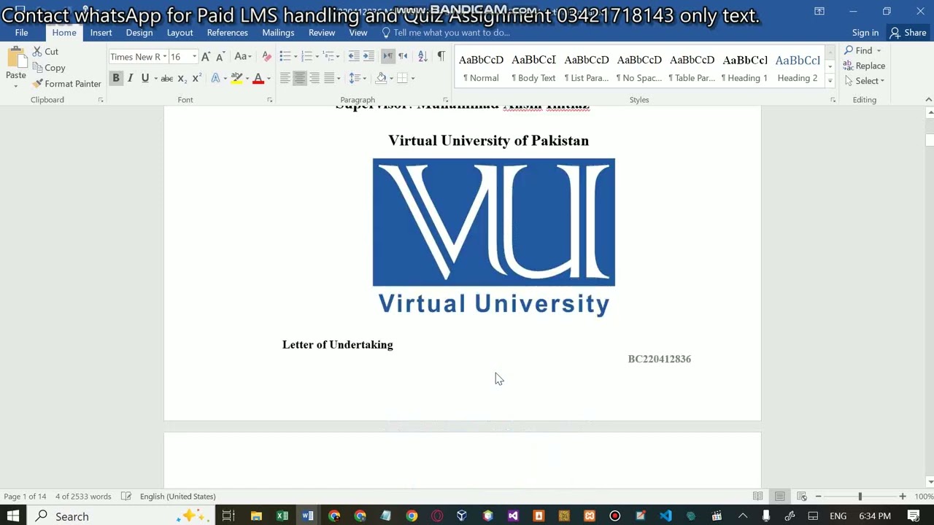This screenshot has height=525, width=934.
Task: Set right-to-left text direction
Action: click(x=403, y=56)
